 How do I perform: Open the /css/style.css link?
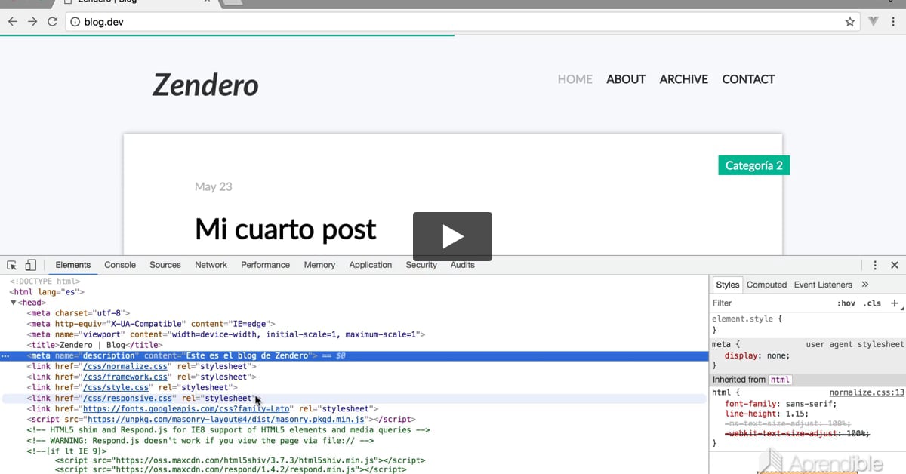pyautogui.click(x=116, y=387)
